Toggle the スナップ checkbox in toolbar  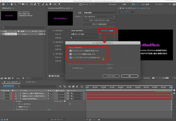[80, 5]
